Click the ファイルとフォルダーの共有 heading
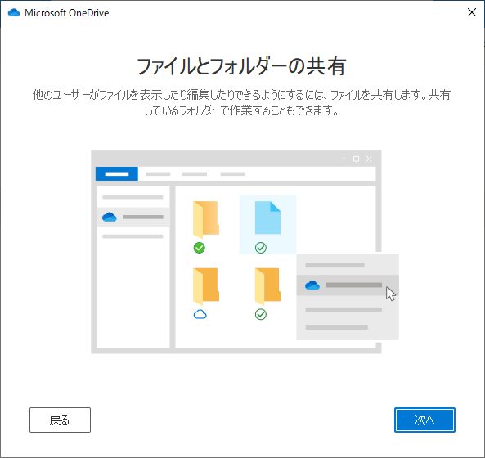This screenshot has height=458, width=485. tap(241, 66)
